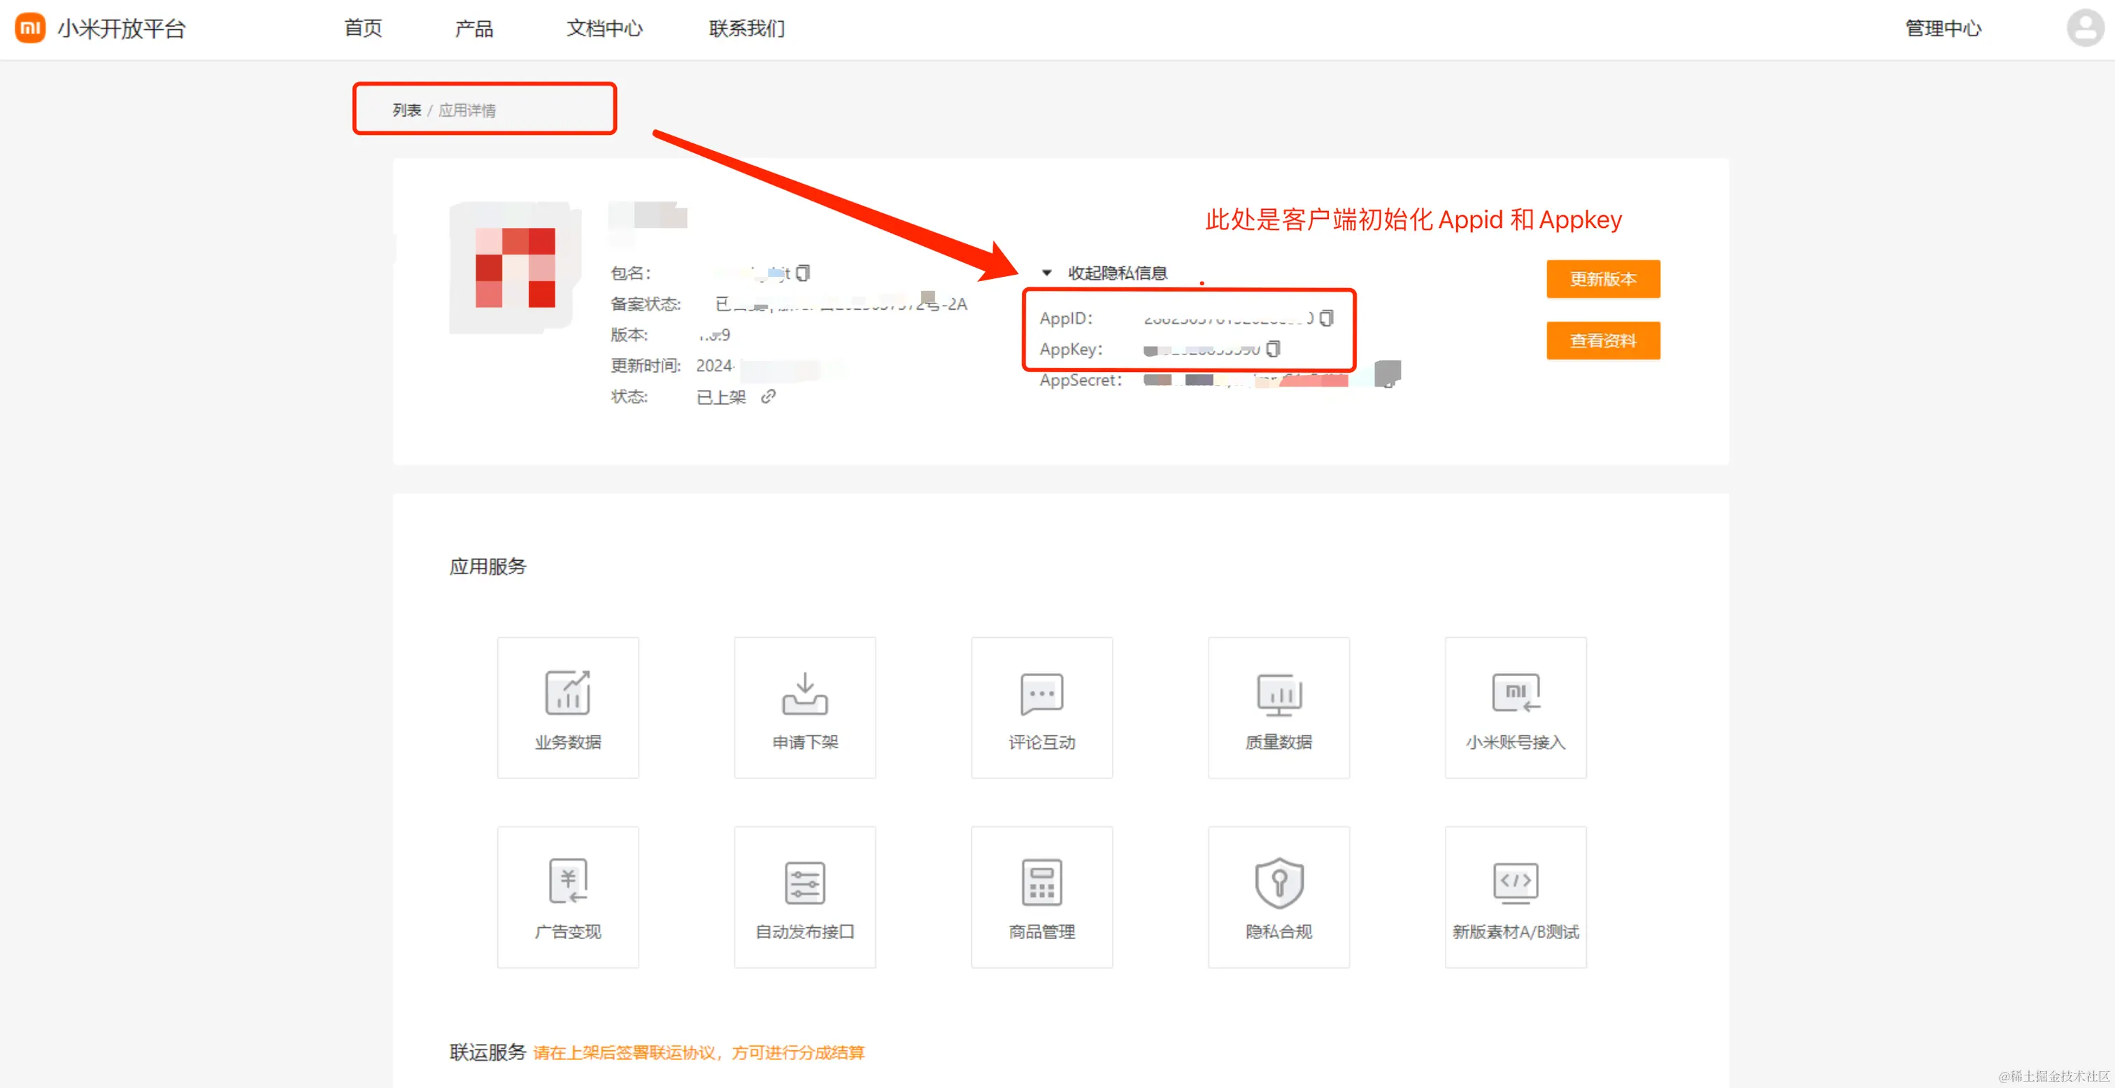
Task: Copy the AppKey value
Action: point(1273,349)
